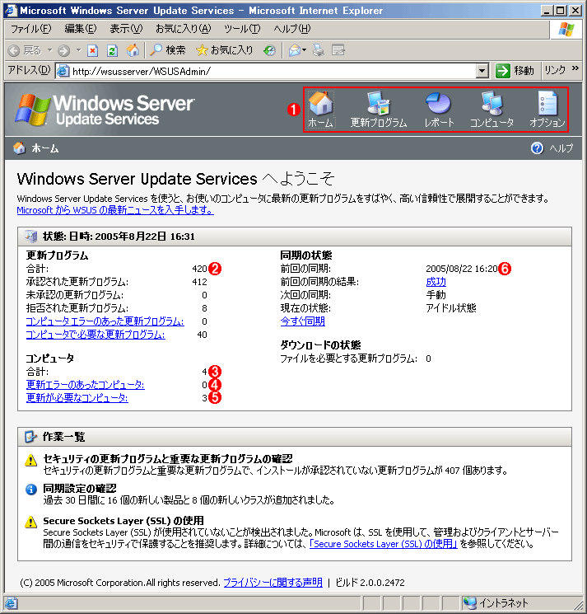The width and height of the screenshot is (587, 614).
Task: Open the 表示(V) menu
Action: (126, 29)
